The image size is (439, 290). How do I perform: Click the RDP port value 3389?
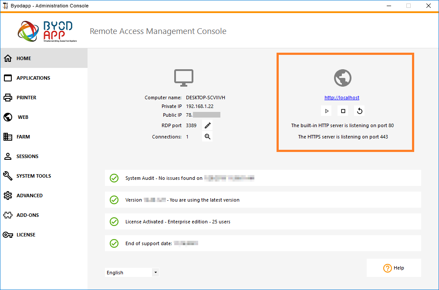(191, 125)
